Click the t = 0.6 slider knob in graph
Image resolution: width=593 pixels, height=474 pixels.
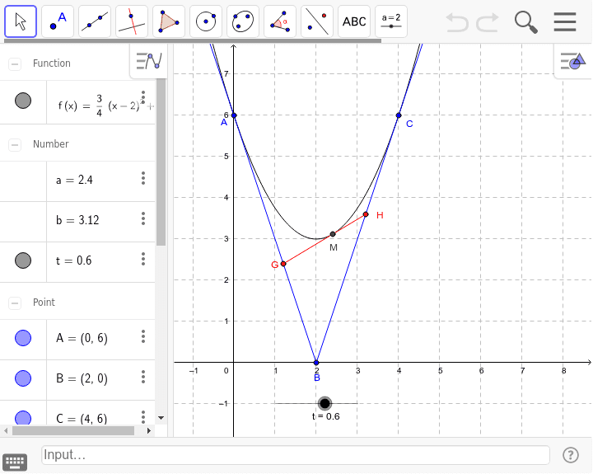325,403
